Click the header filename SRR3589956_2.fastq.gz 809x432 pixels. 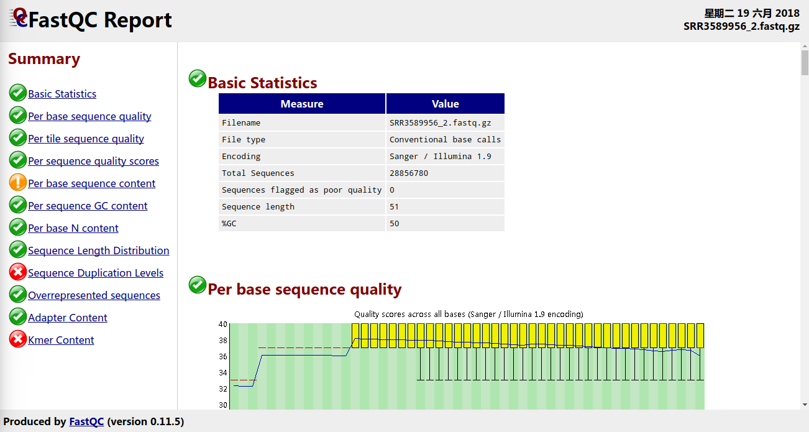(742, 26)
